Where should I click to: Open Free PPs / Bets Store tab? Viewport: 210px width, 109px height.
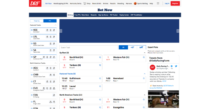coord(82,15)
